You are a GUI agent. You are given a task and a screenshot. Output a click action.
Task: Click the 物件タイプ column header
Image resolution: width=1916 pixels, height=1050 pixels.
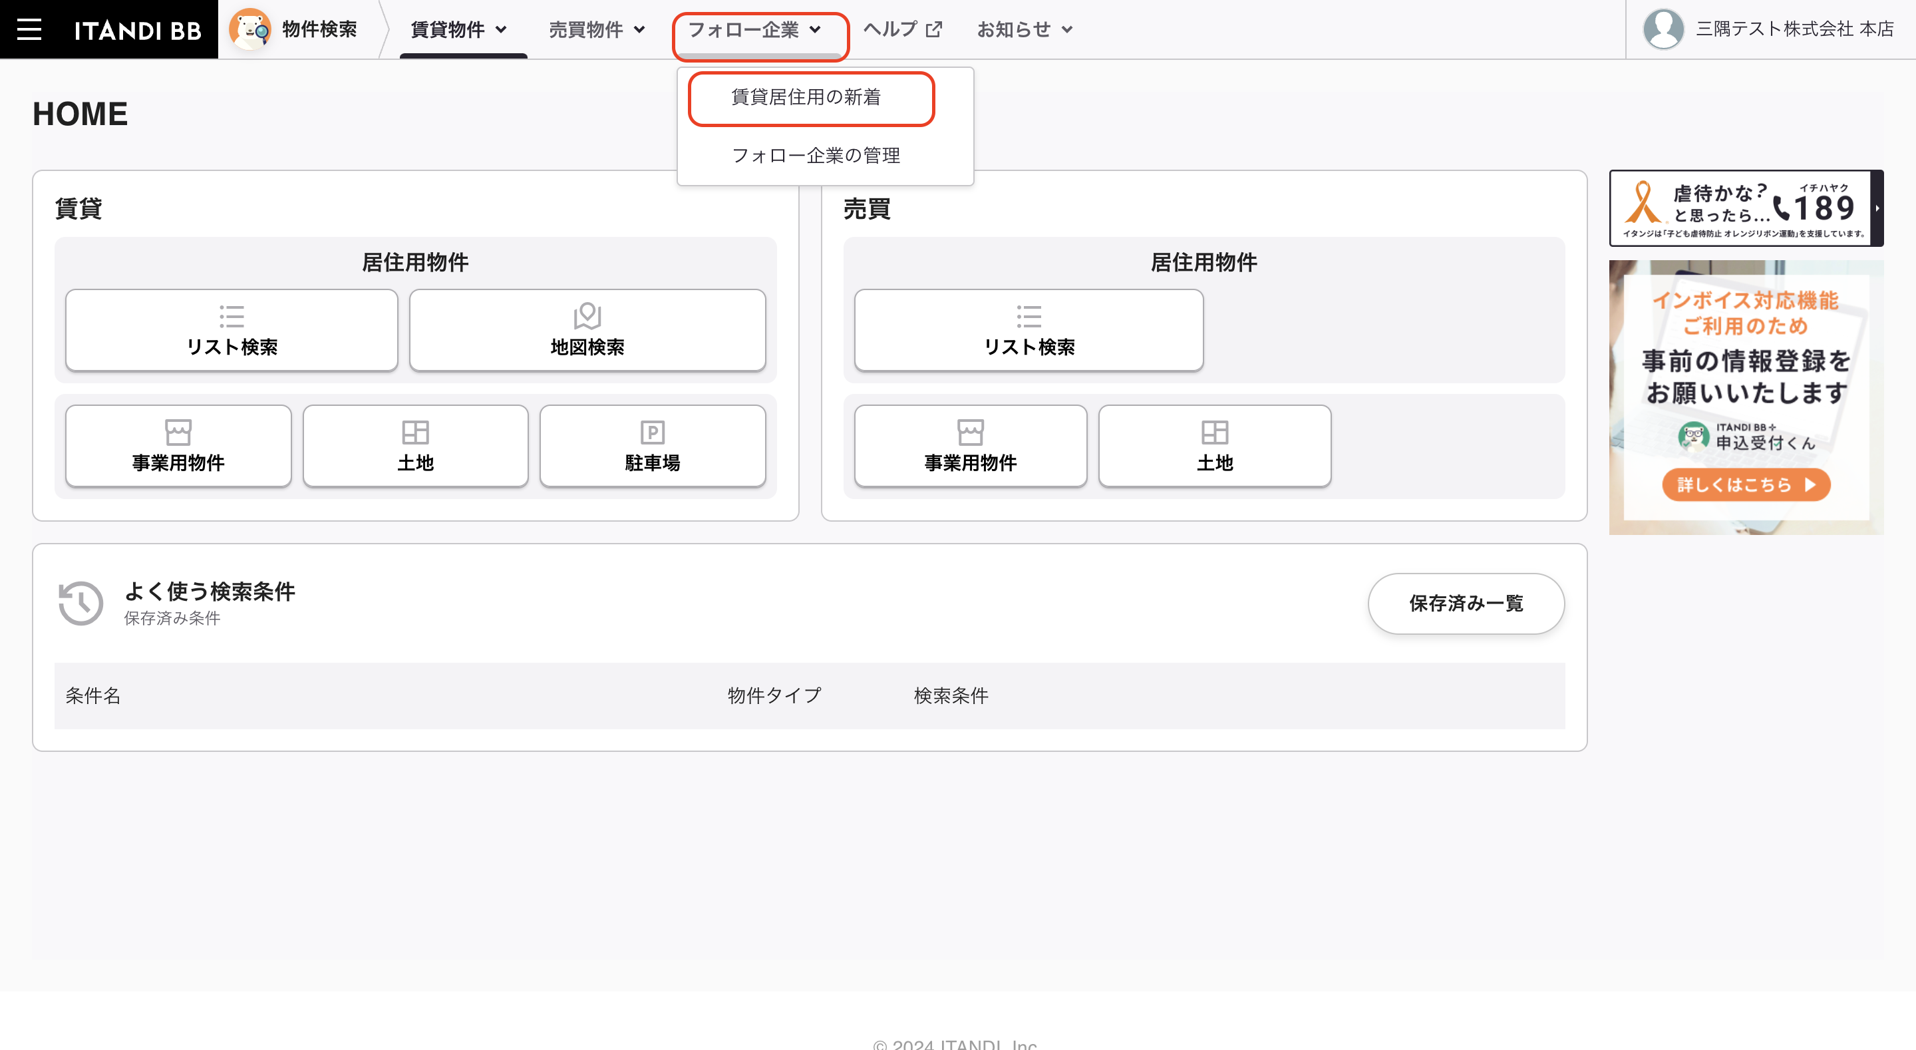click(x=774, y=695)
